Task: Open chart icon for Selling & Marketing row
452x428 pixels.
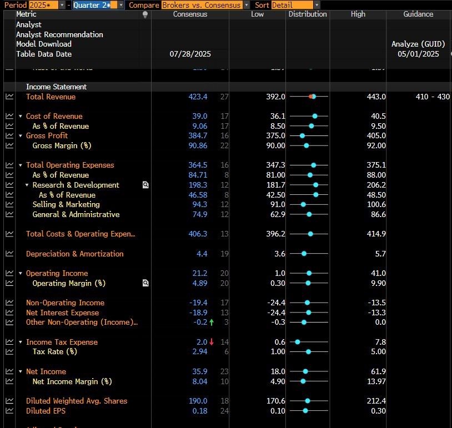Action: click(9, 204)
